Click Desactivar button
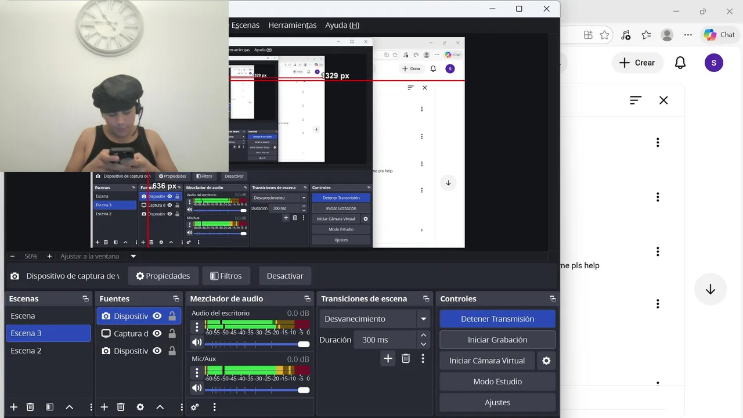Screen dimensions: 743x418 point(285,276)
